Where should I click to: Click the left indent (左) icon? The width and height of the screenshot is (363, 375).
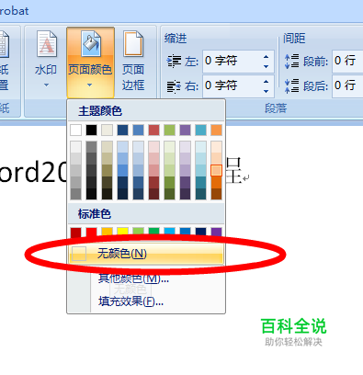174,62
